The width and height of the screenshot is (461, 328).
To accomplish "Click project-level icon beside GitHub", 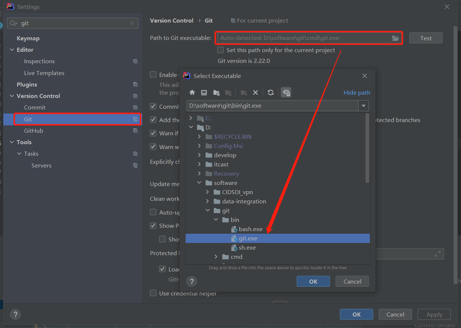I will click(x=135, y=131).
